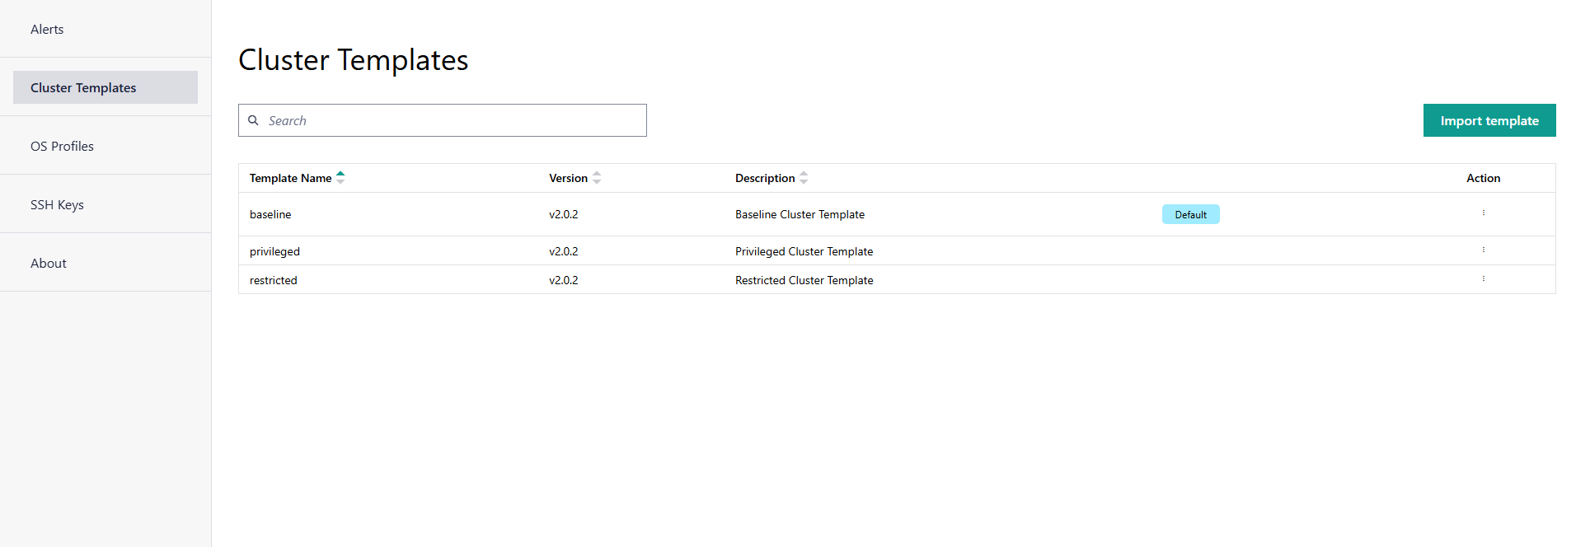Viewport: 1576px width, 547px height.
Task: Click the Default badge on the baseline row
Action: [1190, 214]
